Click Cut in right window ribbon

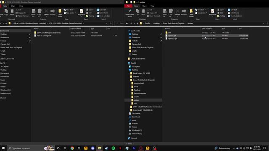150,10
